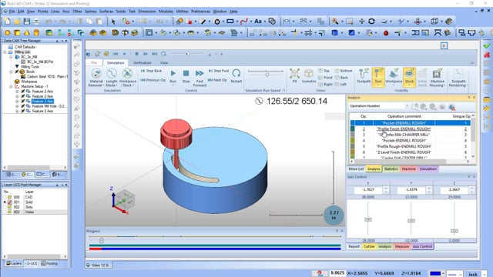Image resolution: width=493 pixels, height=277 pixels.
Task: Click the Fast Forward simulation icon
Action: coord(200,74)
